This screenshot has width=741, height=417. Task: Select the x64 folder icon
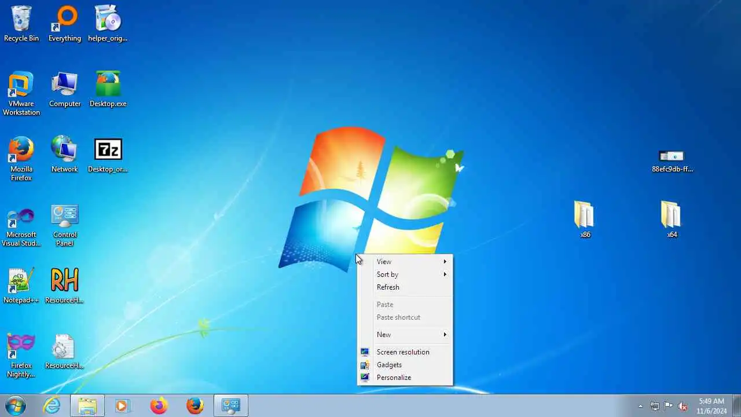click(672, 220)
